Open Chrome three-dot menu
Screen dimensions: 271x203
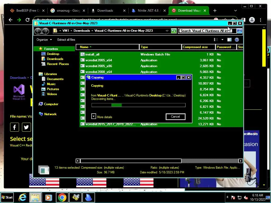(x=260, y=20)
